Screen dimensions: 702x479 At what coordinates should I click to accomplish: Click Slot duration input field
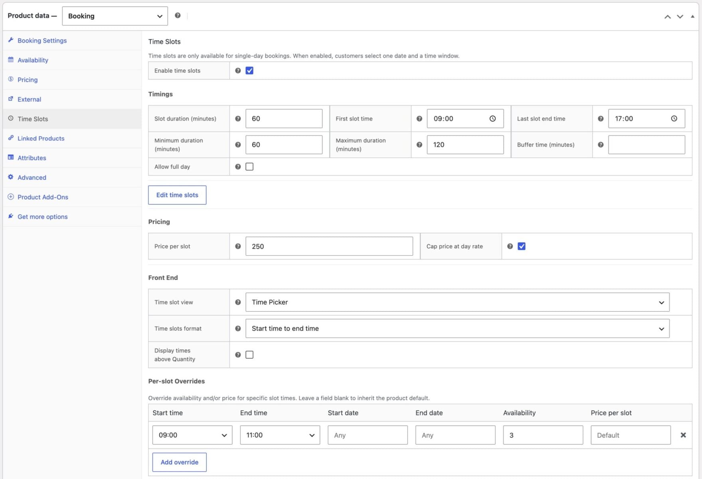pos(284,119)
